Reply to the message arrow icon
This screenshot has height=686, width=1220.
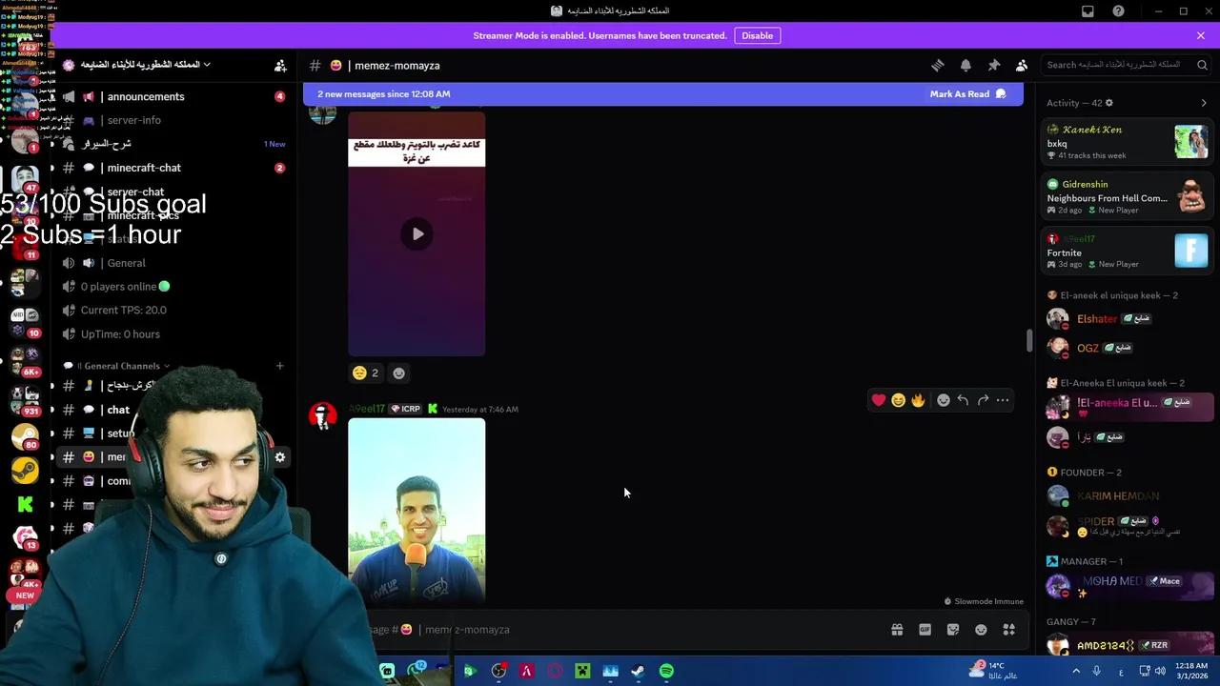[963, 400]
